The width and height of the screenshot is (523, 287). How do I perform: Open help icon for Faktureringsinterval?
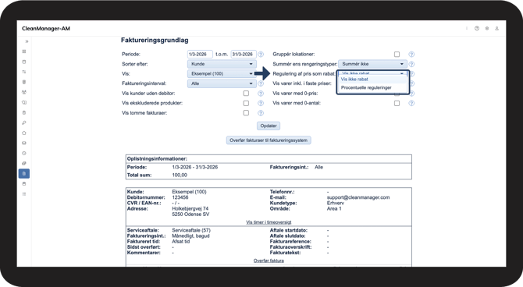pyautogui.click(x=261, y=83)
